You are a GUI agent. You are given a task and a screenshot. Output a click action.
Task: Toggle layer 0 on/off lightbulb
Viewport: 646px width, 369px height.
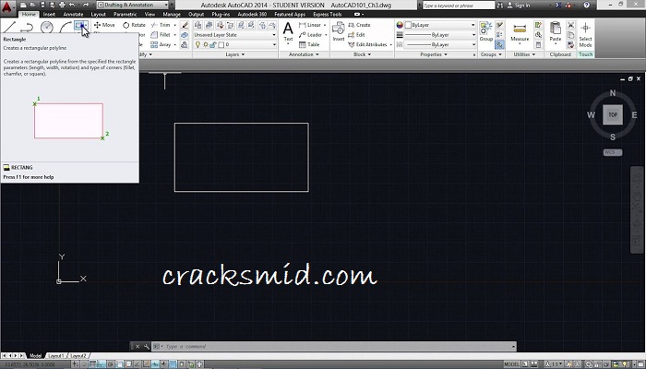(x=197, y=44)
